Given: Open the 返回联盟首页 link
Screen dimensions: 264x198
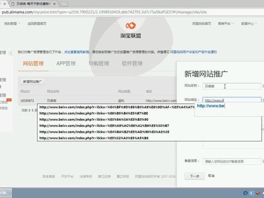Looking at the screenshot, I should point(37,23).
